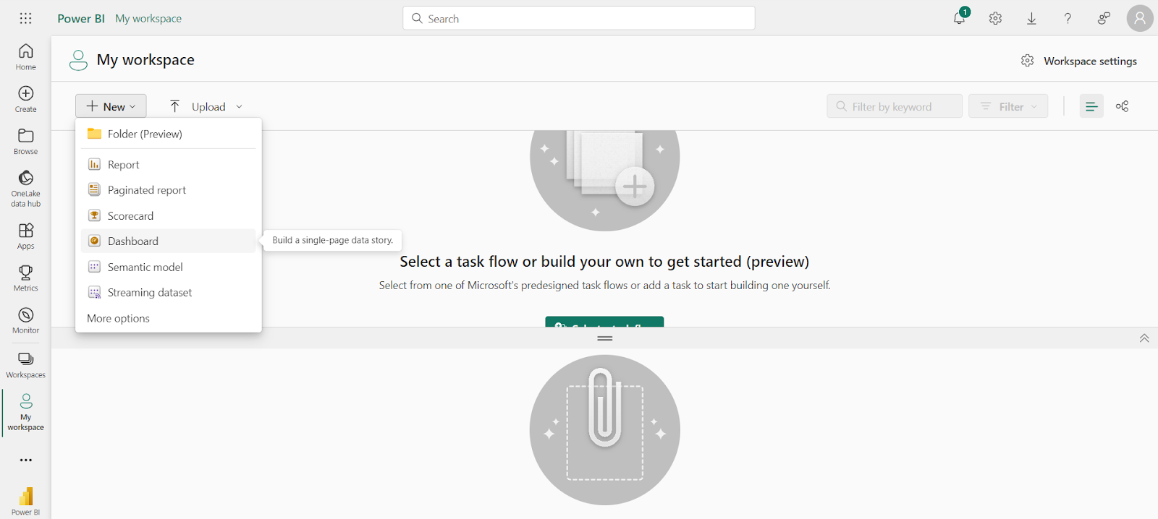This screenshot has width=1158, height=519.
Task: Click the Workspace settings gear icon
Action: point(1027,61)
